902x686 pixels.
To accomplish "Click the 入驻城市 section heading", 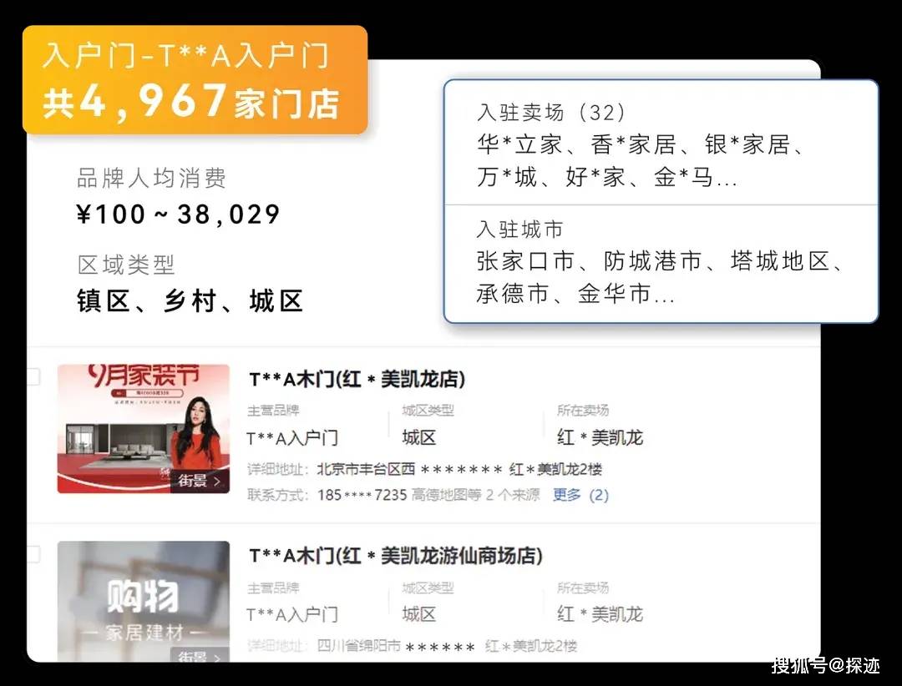I will click(519, 230).
